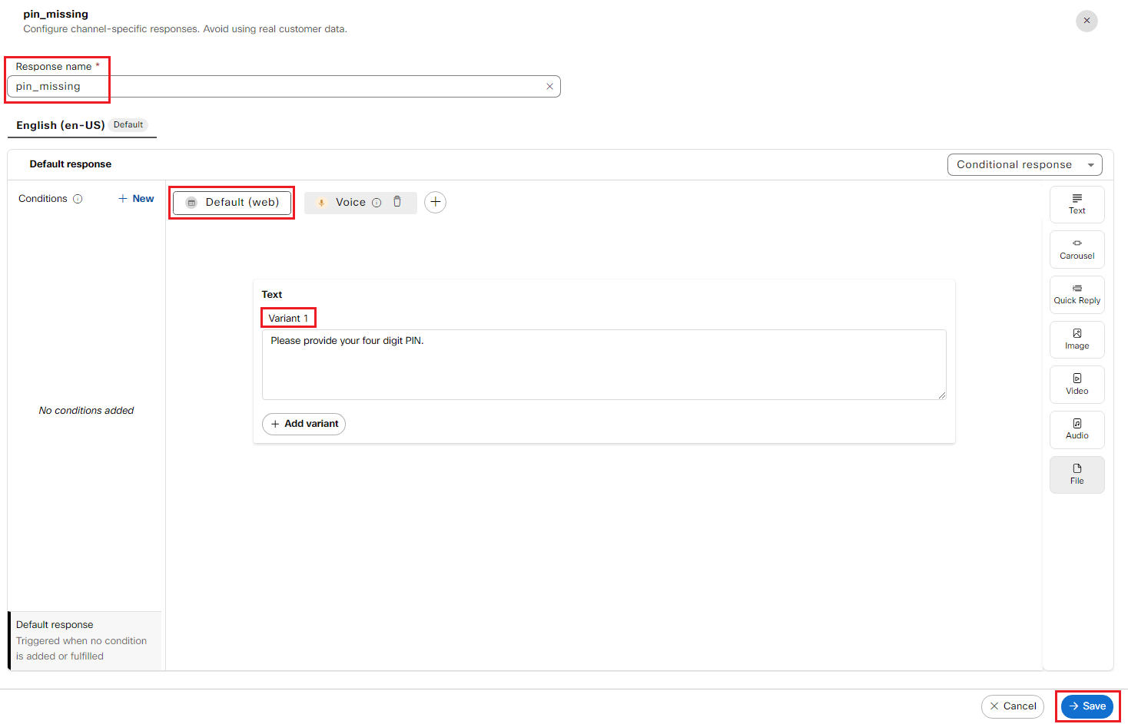Image resolution: width=1128 pixels, height=724 pixels.
Task: Click the Variant 1 text area
Action: click(x=603, y=365)
